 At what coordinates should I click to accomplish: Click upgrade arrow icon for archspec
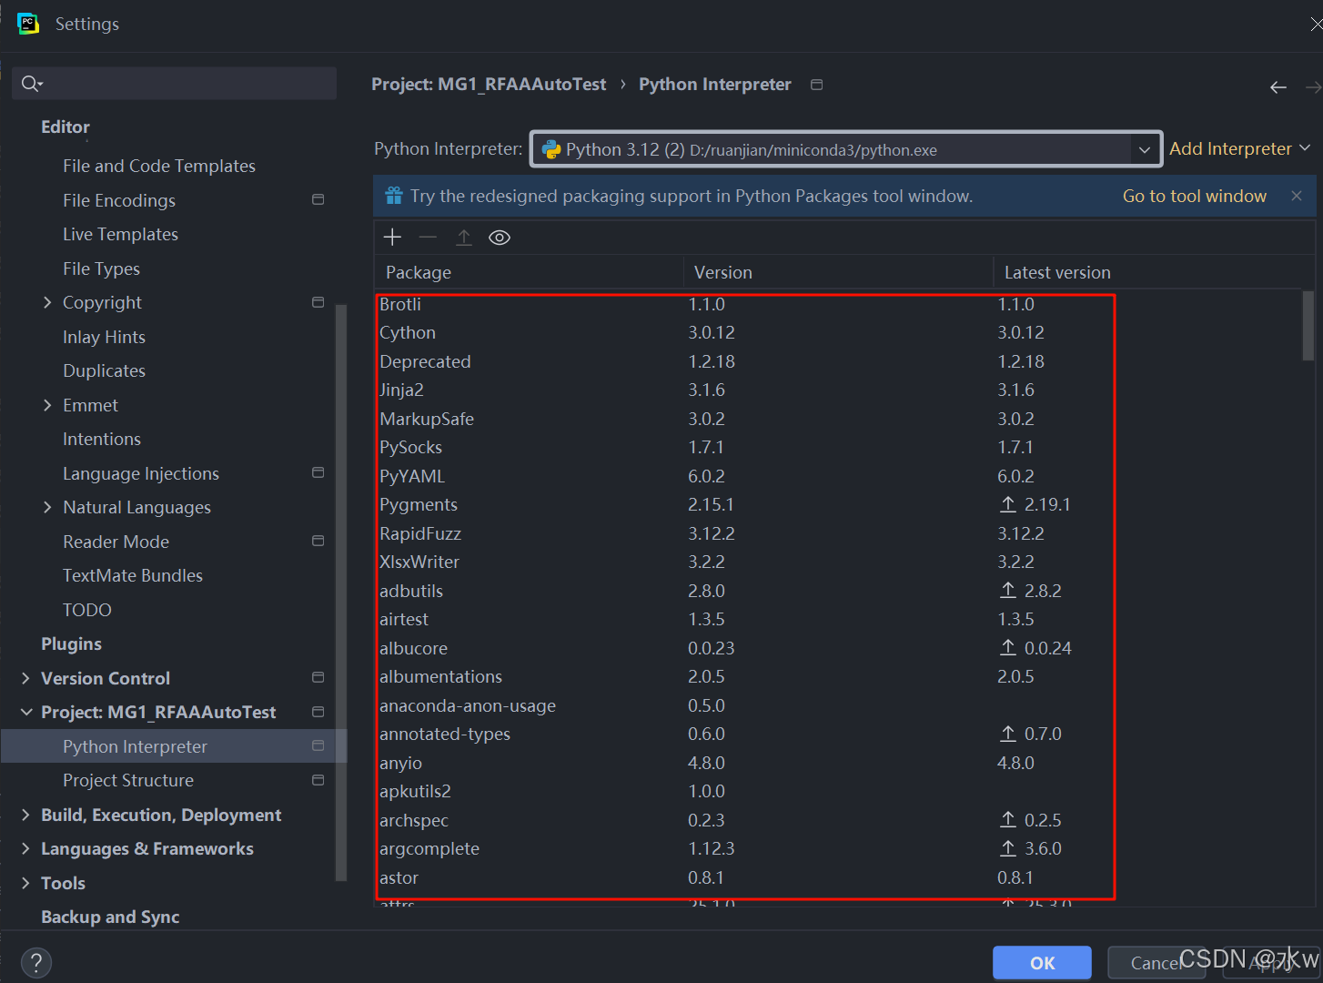pyautogui.click(x=1008, y=820)
